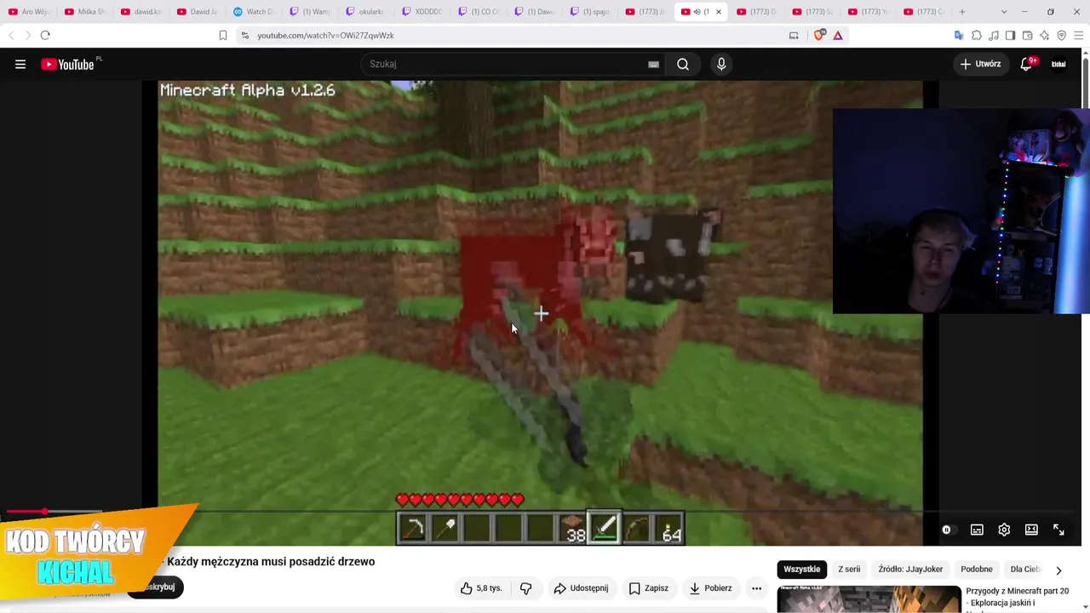Dislike the video with thumbs down
Viewport: 1090px width, 613px height.
[x=525, y=588]
